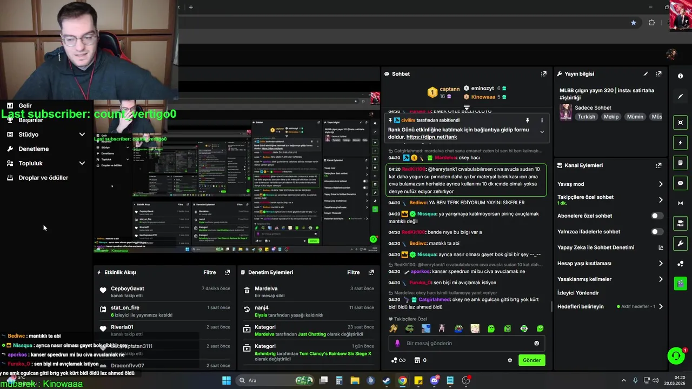
Task: Click CepboyGavat in activity feed
Action: (128, 289)
